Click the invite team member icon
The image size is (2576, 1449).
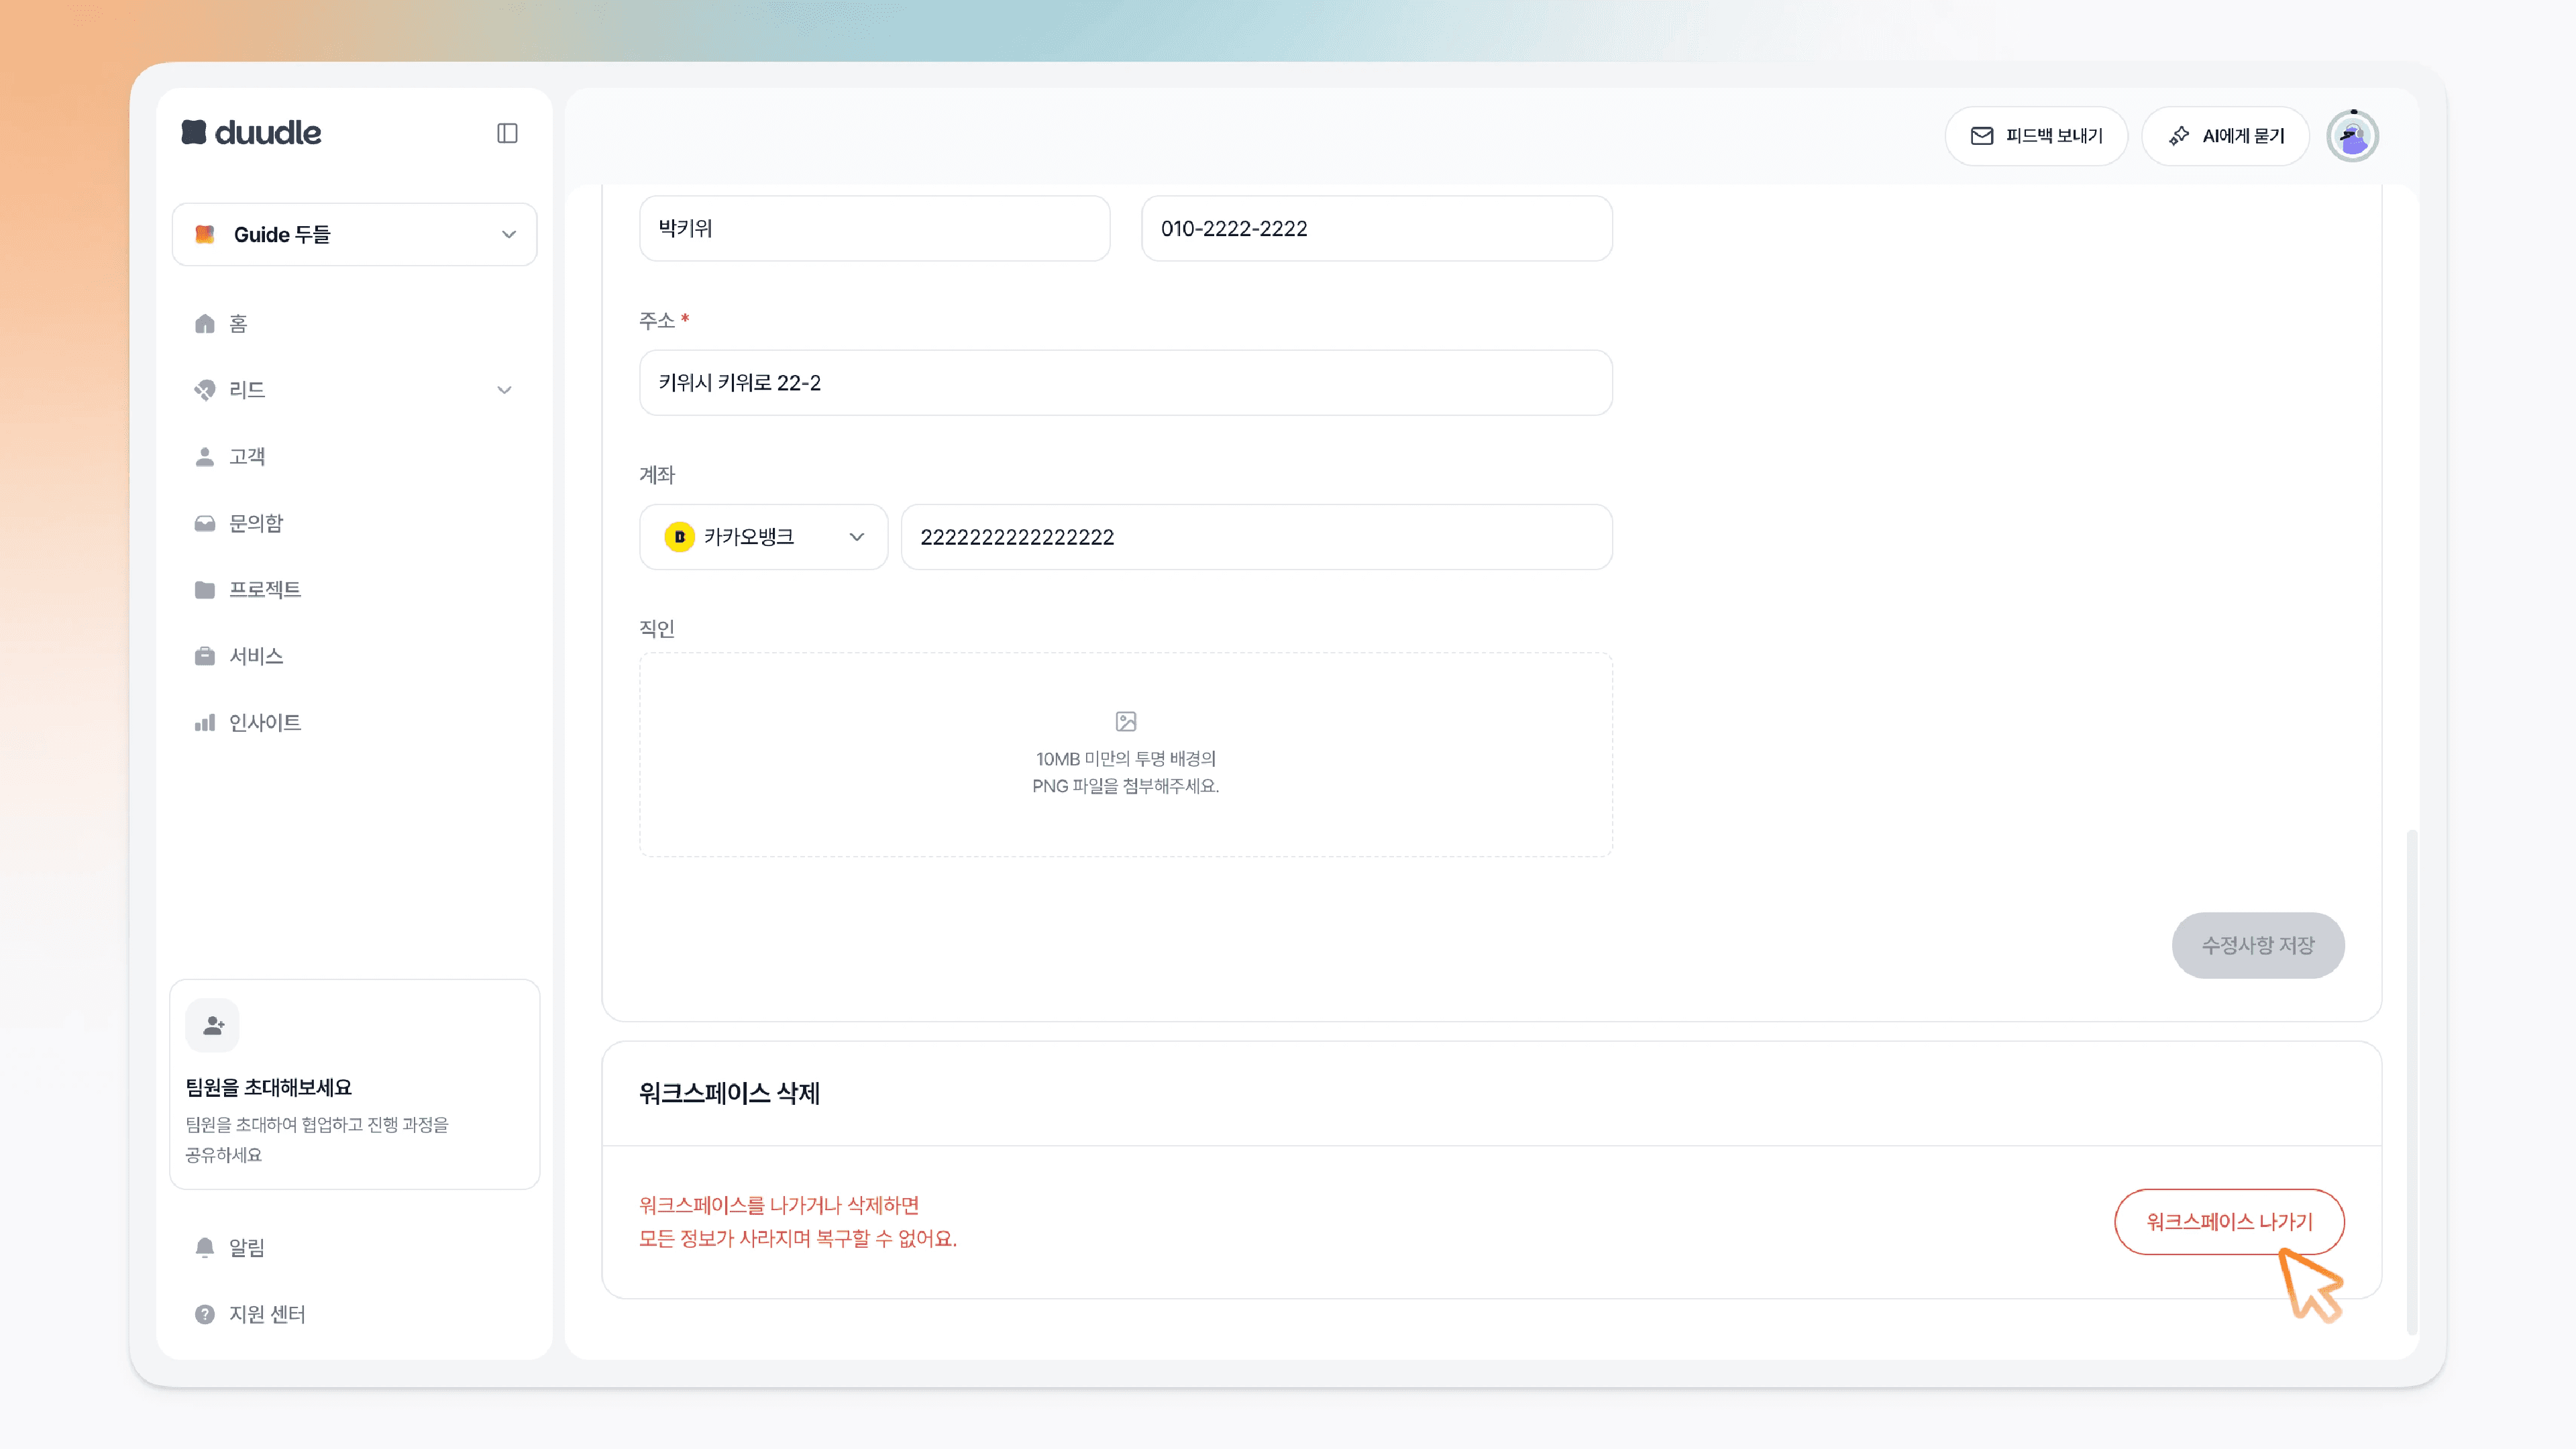(213, 1025)
